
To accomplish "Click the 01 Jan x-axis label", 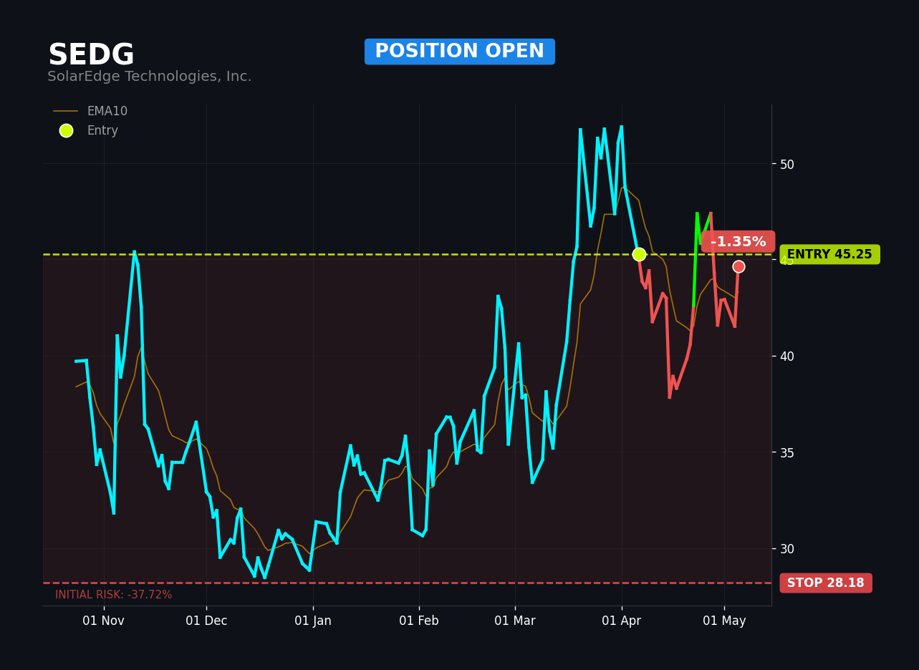I will pyautogui.click(x=313, y=621).
